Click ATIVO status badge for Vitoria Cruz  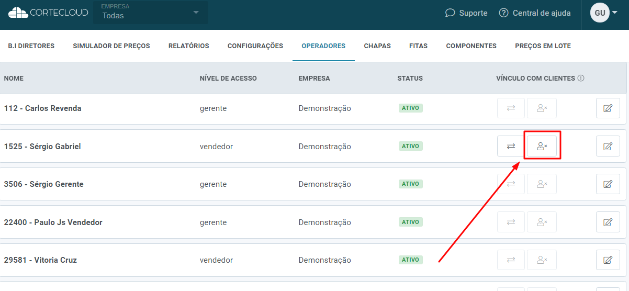click(411, 260)
